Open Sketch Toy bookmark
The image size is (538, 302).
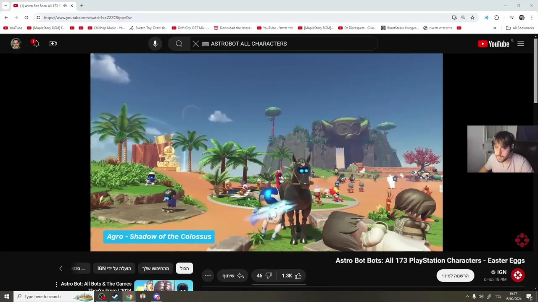(148, 28)
